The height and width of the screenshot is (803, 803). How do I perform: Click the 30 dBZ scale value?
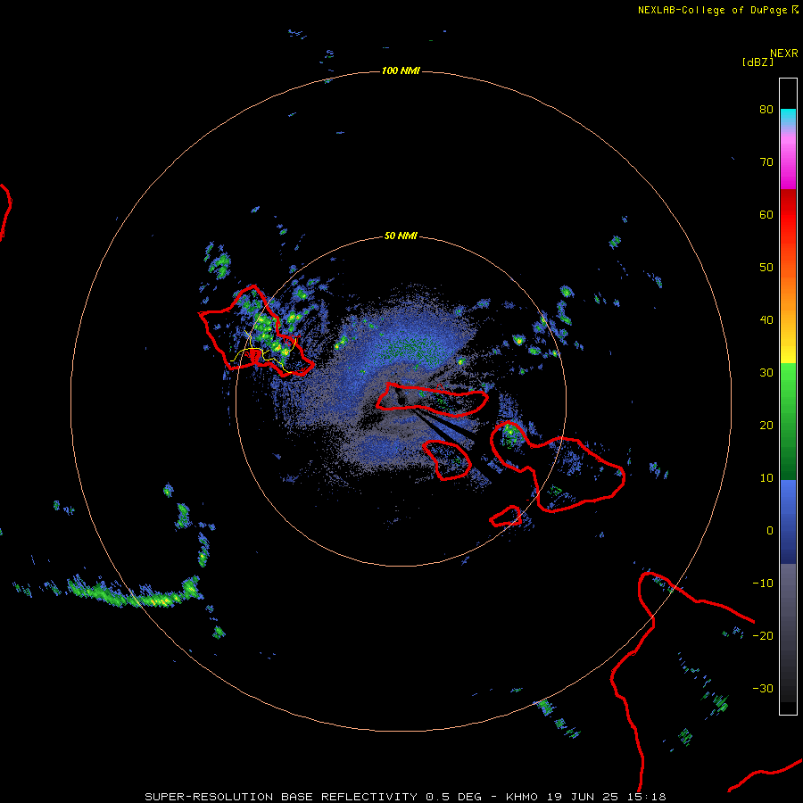(766, 372)
